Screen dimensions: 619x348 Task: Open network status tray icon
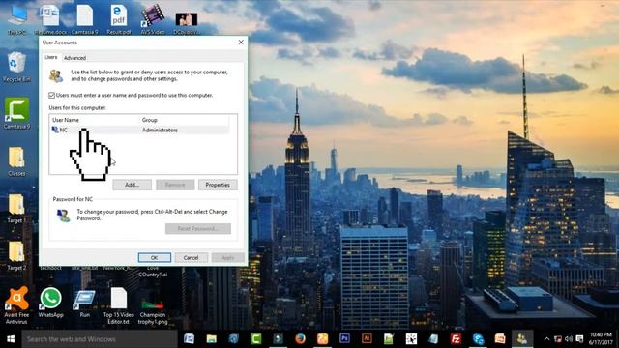[x=558, y=339]
